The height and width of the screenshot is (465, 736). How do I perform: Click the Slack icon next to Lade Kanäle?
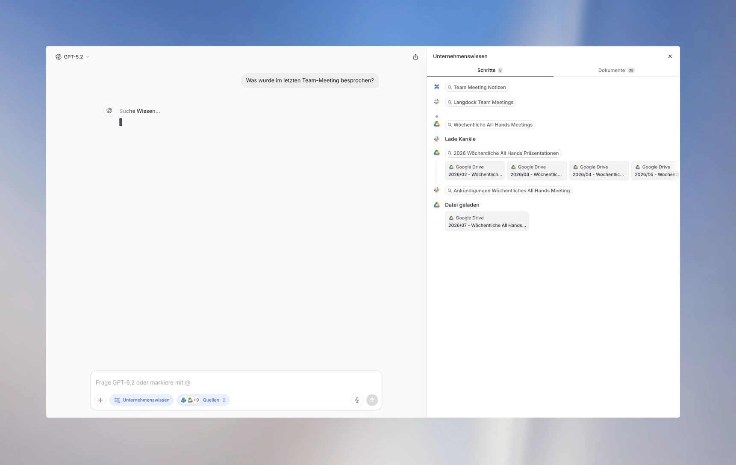pos(436,139)
